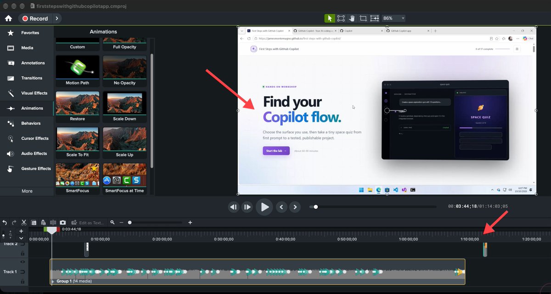Expand the chevron next to Record
The image size is (551, 294).
(56, 18)
